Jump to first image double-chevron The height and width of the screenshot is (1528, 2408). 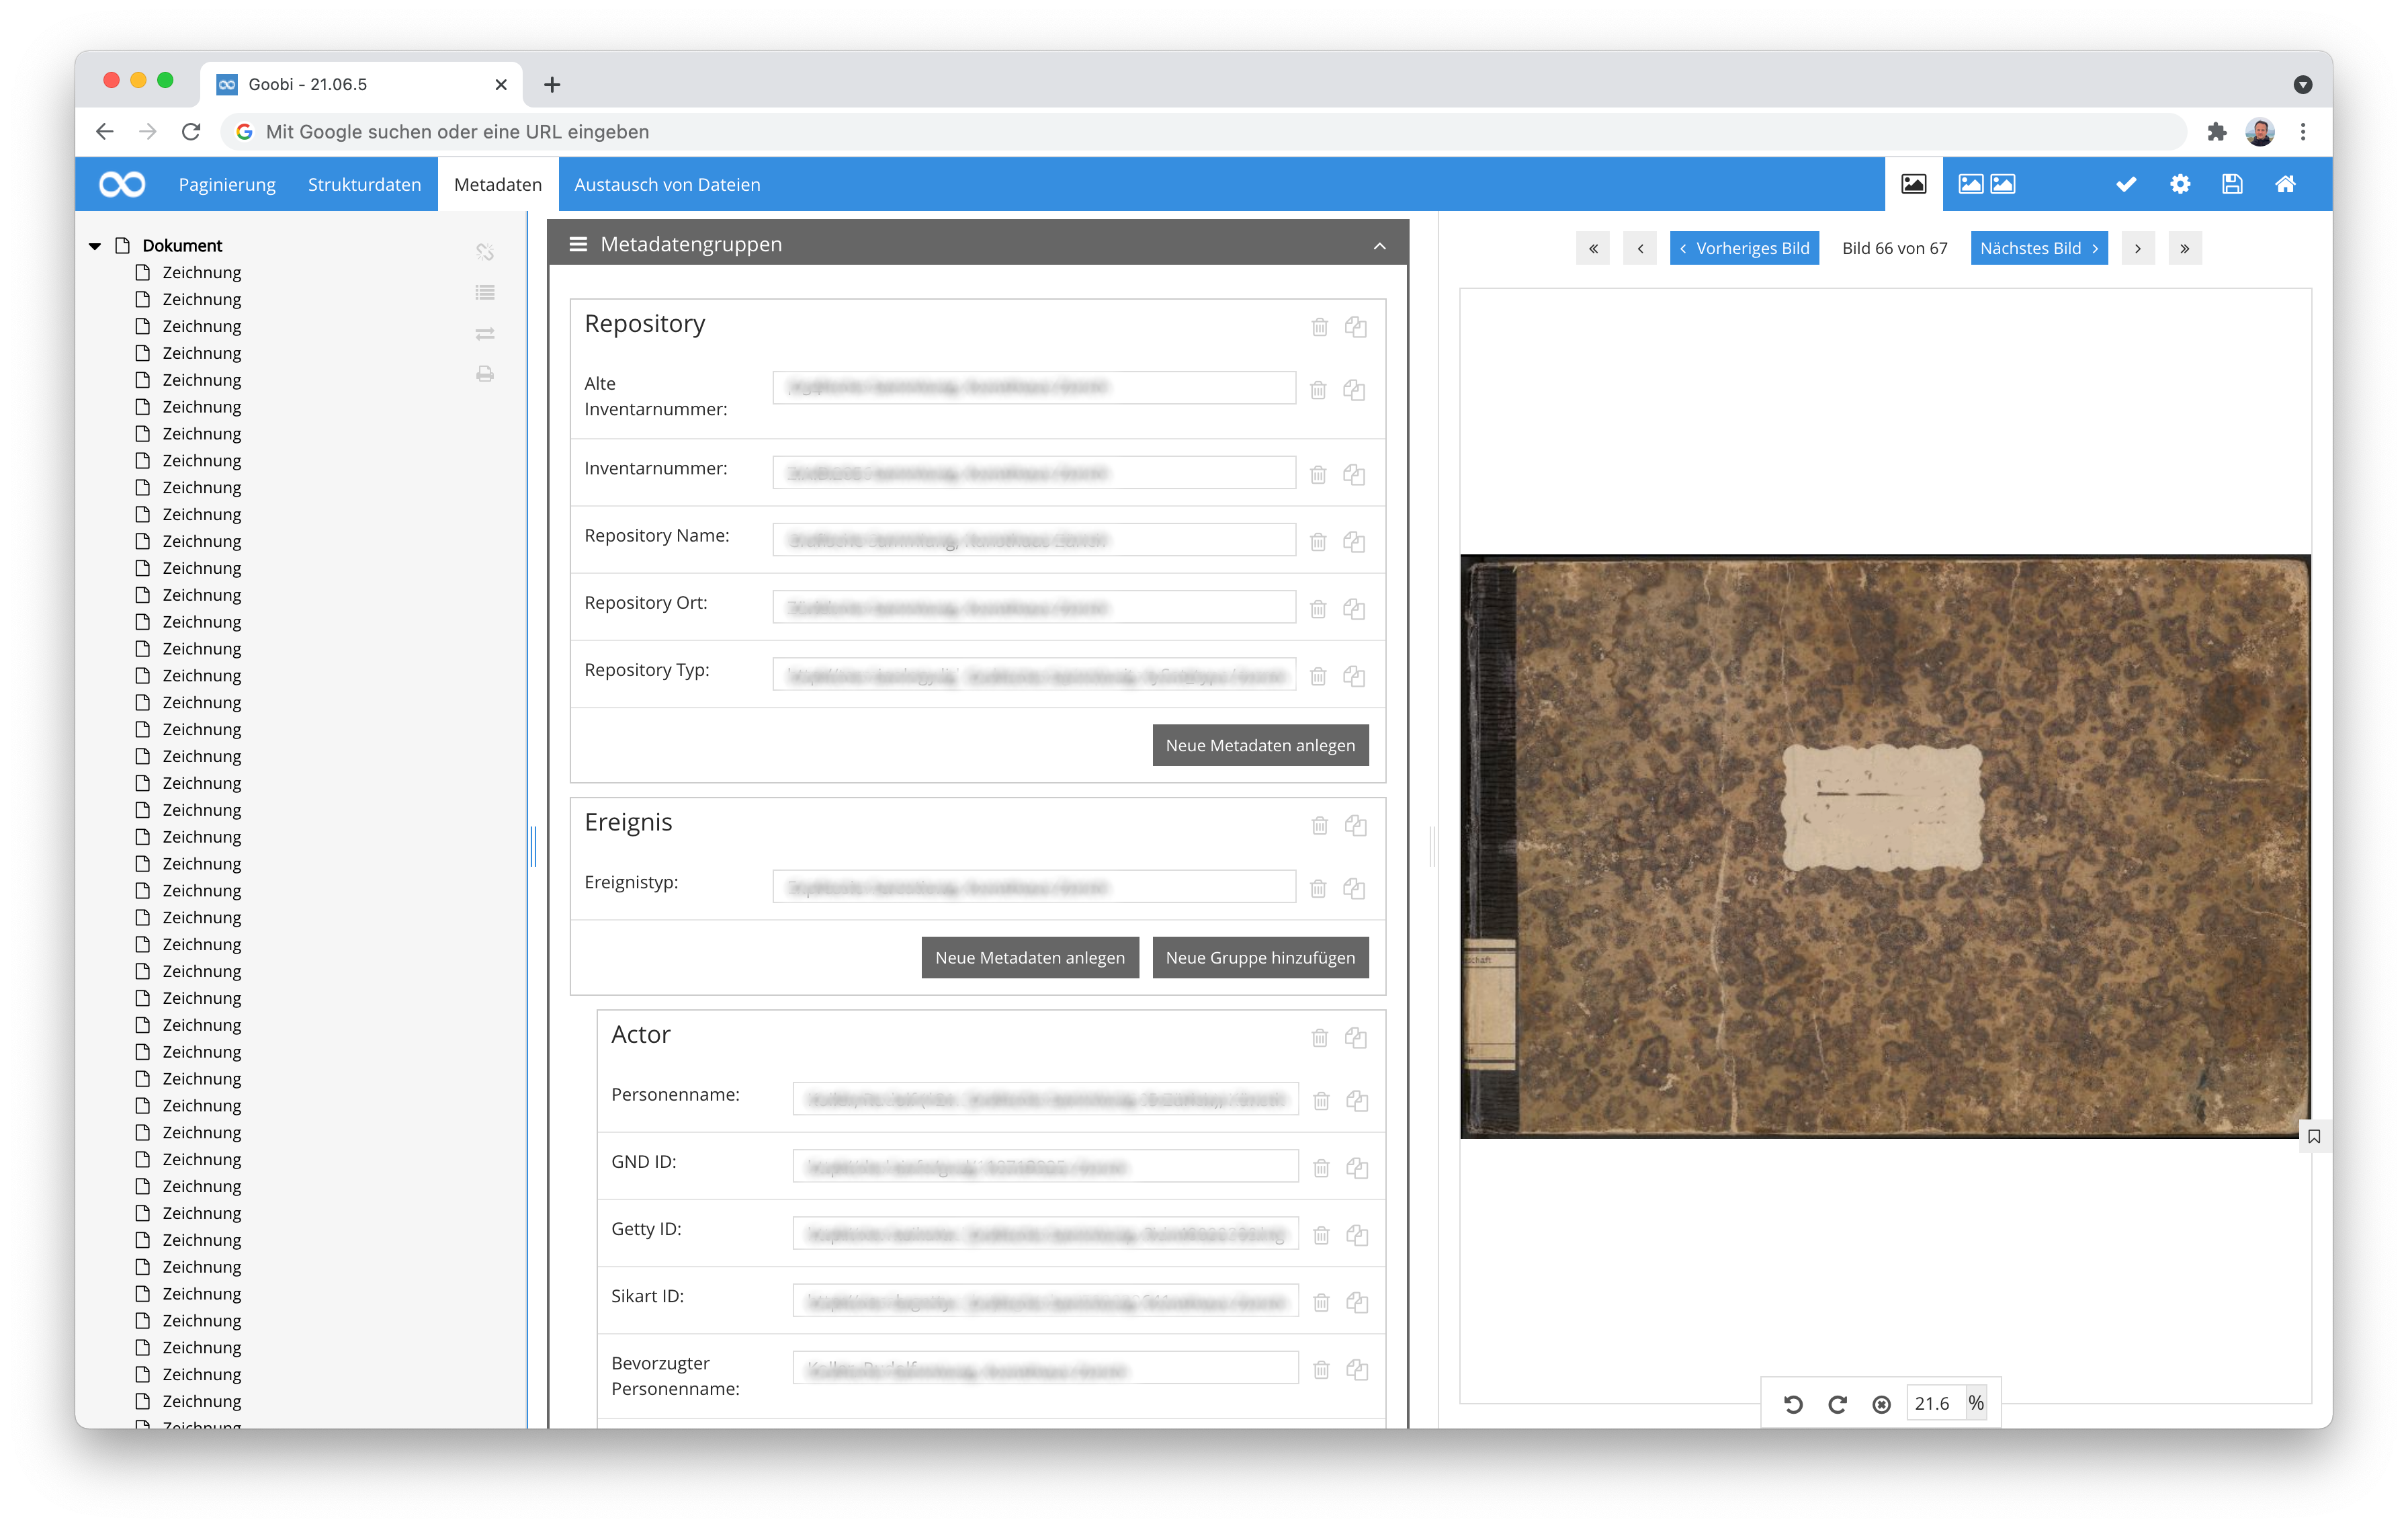(1592, 248)
